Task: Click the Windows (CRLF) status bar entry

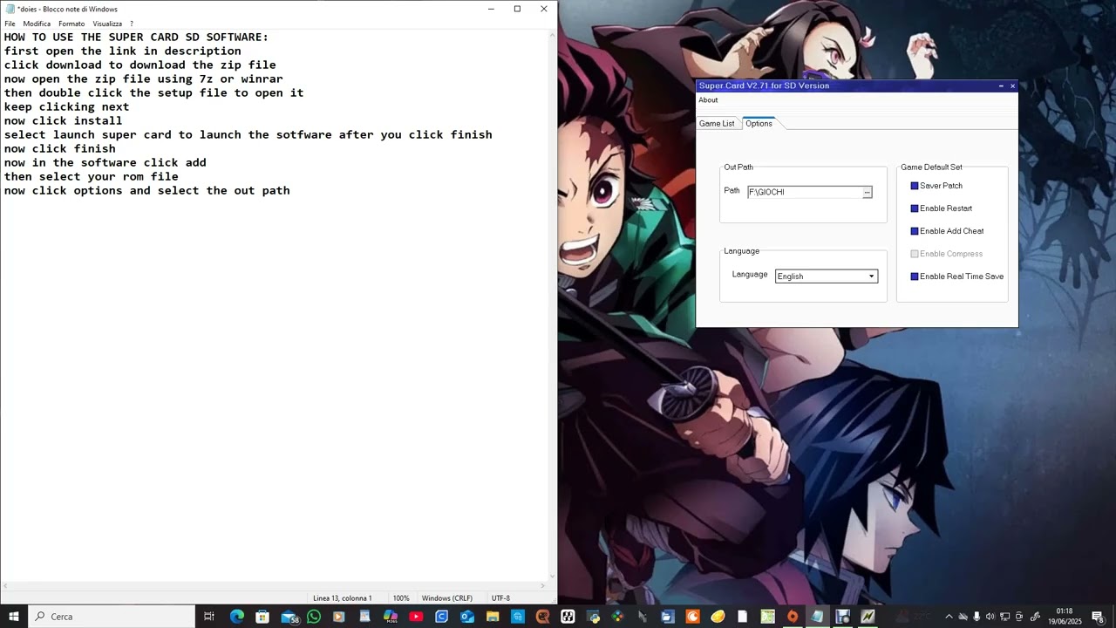Action: 447,598
